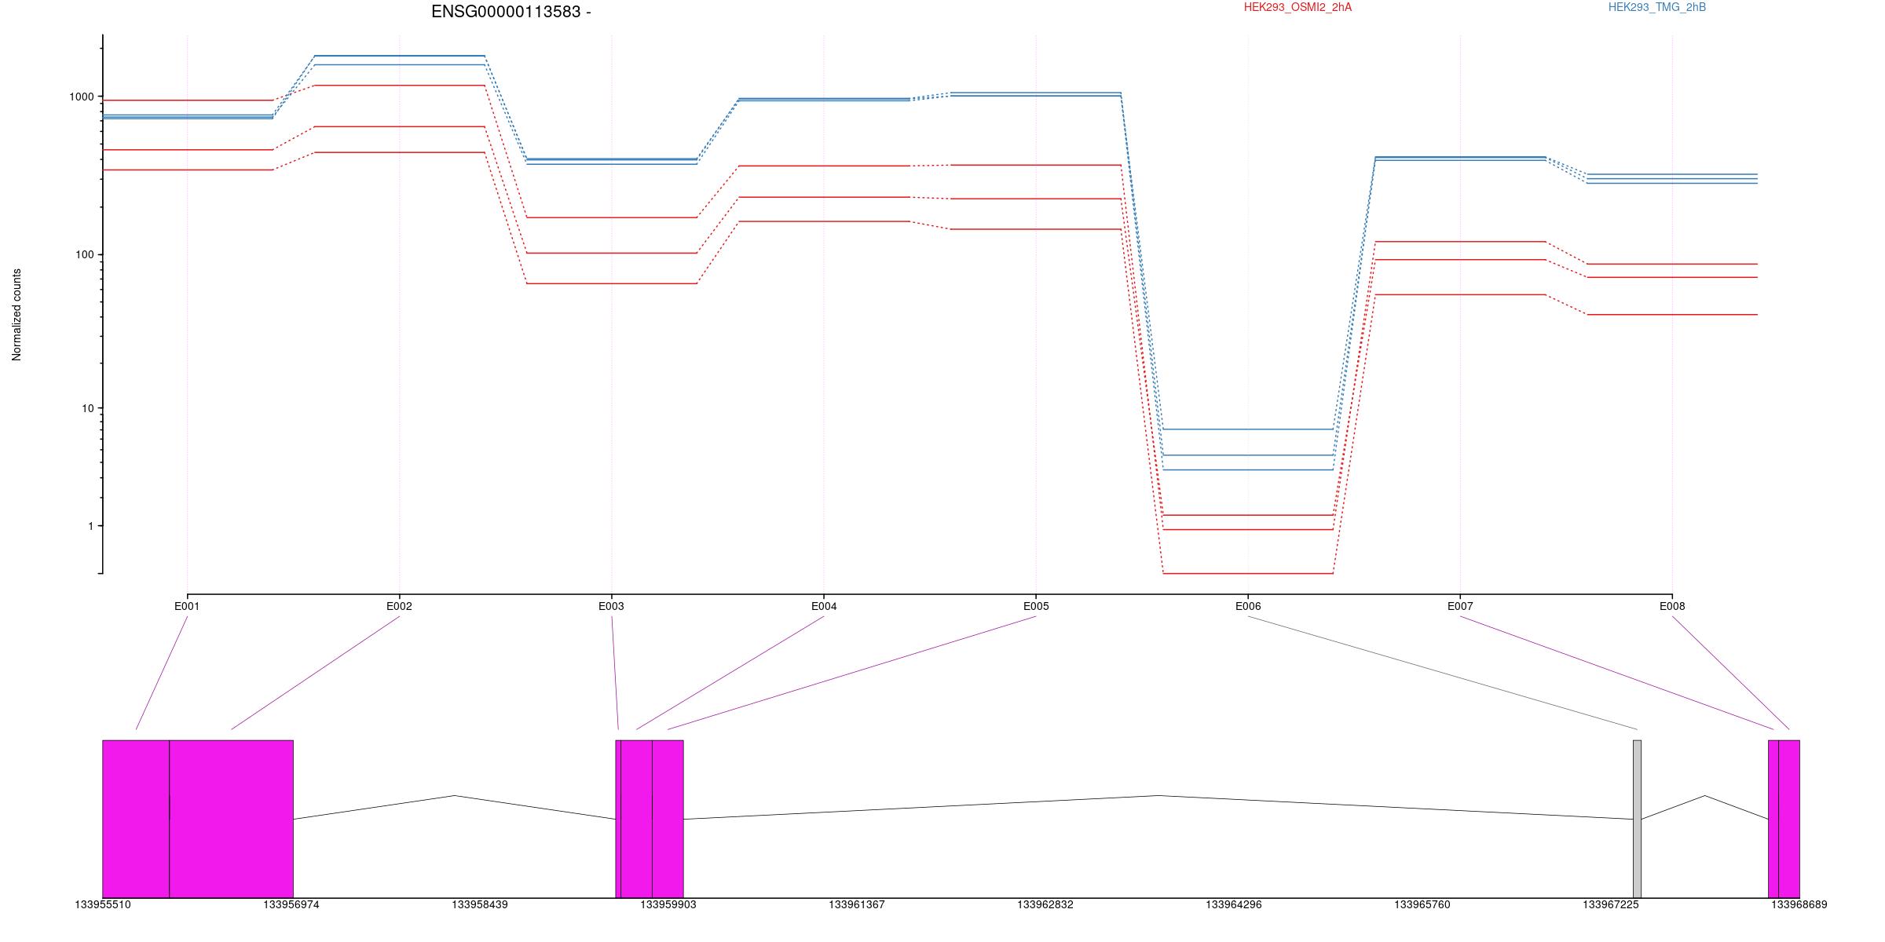Viewport: 1885px width, 942px height.
Task: Click the ENSG00000113583 plot title
Action: (511, 12)
